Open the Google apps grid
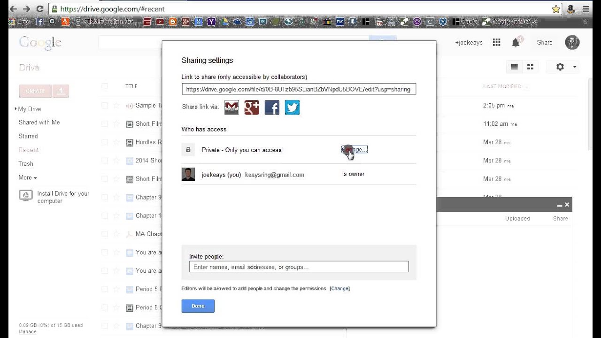 pyautogui.click(x=496, y=42)
